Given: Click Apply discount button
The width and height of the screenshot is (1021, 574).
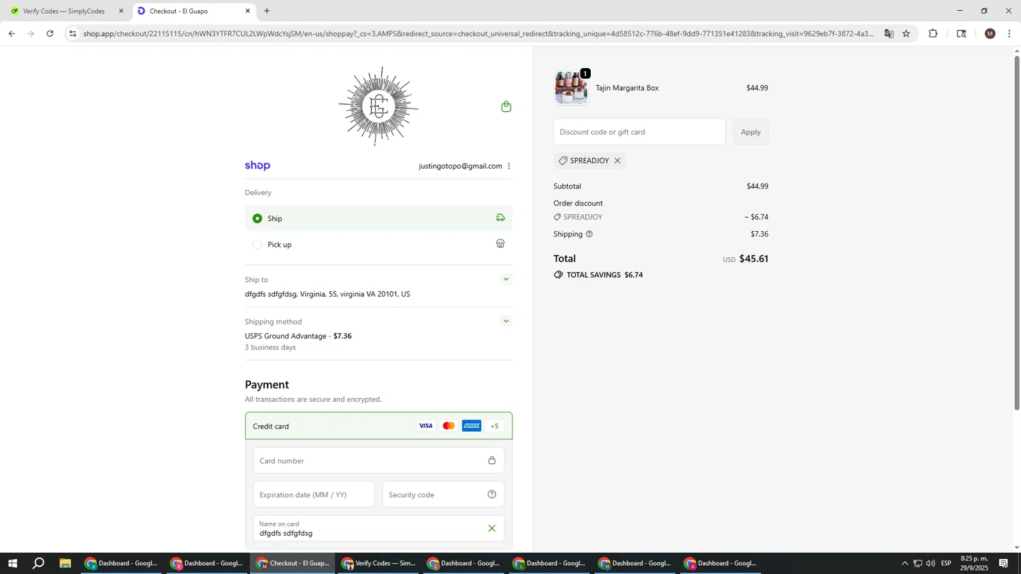Looking at the screenshot, I should [x=751, y=132].
